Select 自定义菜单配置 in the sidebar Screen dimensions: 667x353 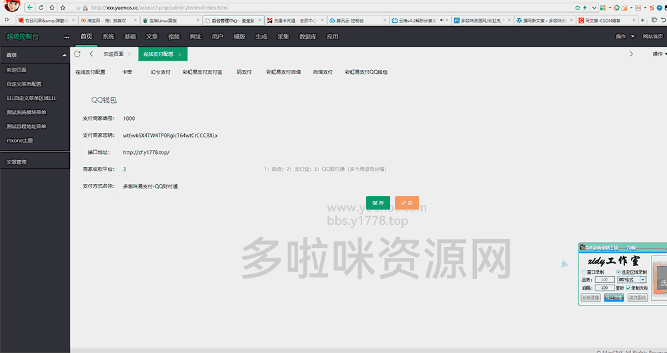click(x=24, y=84)
